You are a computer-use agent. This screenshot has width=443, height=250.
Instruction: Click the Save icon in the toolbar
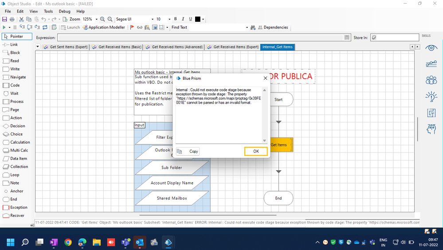(4, 20)
